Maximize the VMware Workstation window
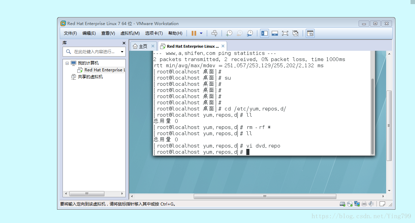 (375, 23)
